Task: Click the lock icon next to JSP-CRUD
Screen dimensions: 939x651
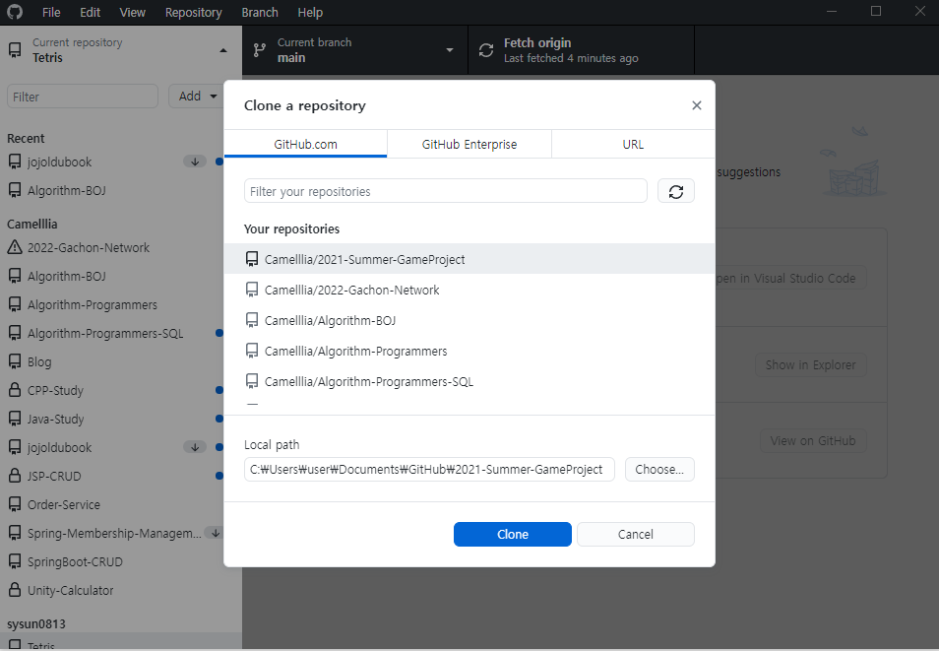Action: coord(15,476)
